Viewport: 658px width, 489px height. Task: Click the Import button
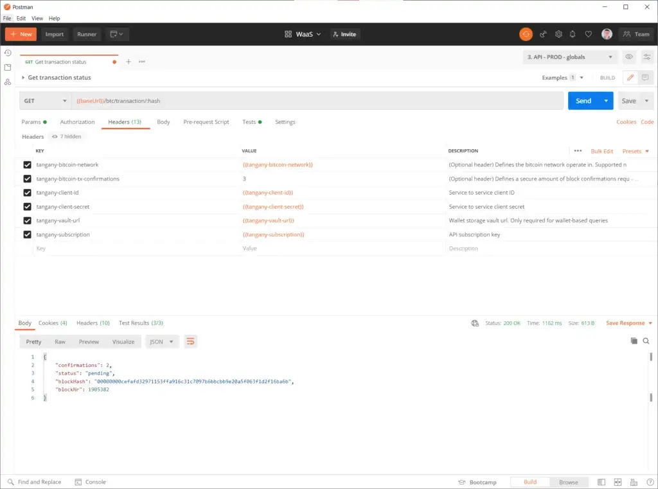(x=55, y=34)
